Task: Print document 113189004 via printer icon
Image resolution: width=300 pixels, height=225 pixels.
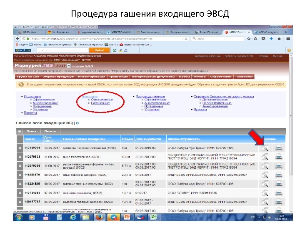Action: 279,148
